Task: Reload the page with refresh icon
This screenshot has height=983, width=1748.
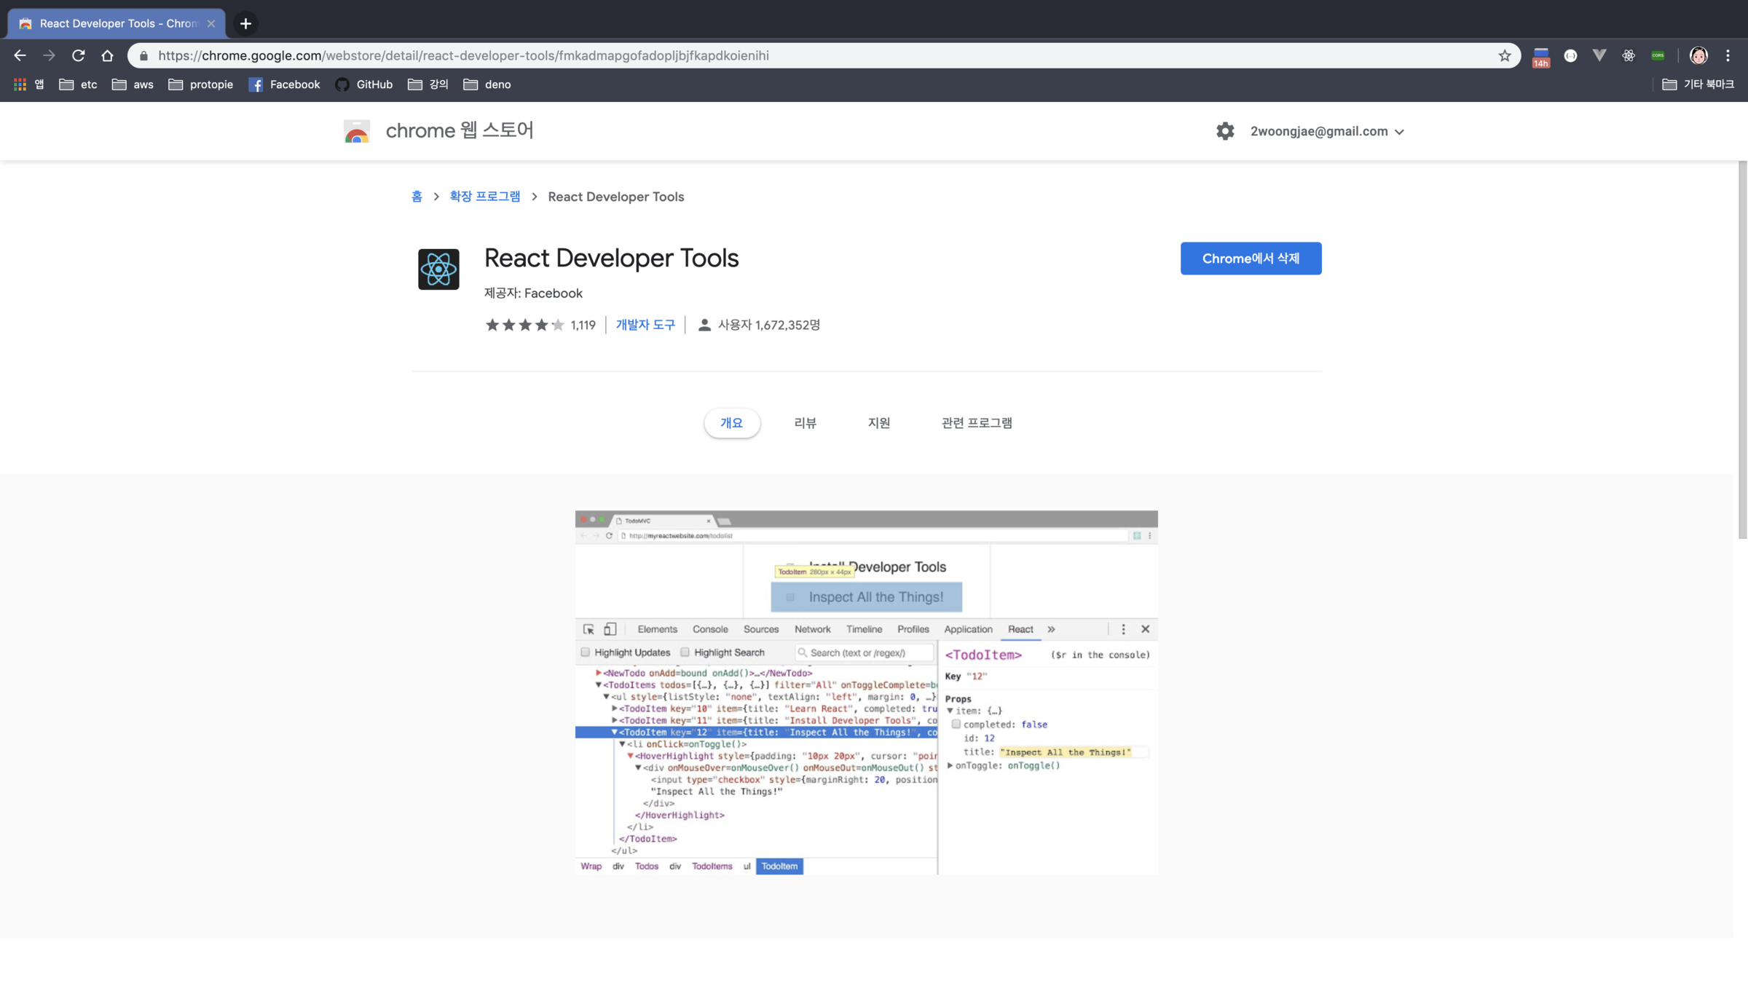Action: (79, 55)
